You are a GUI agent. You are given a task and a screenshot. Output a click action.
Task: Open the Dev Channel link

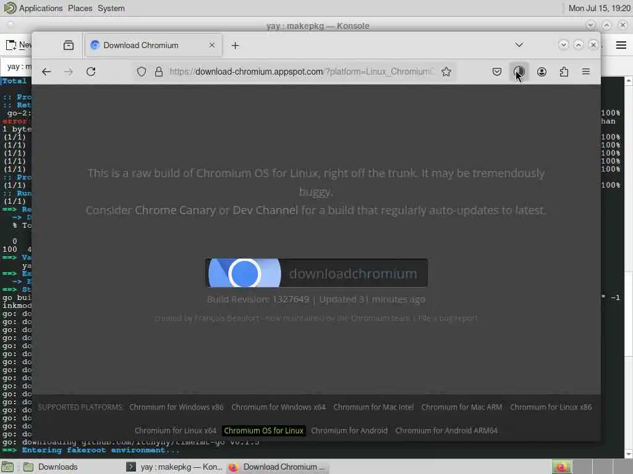tap(265, 210)
